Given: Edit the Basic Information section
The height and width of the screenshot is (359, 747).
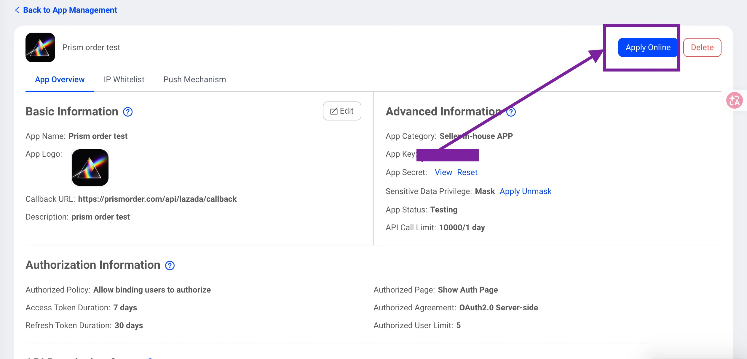Looking at the screenshot, I should coord(342,111).
